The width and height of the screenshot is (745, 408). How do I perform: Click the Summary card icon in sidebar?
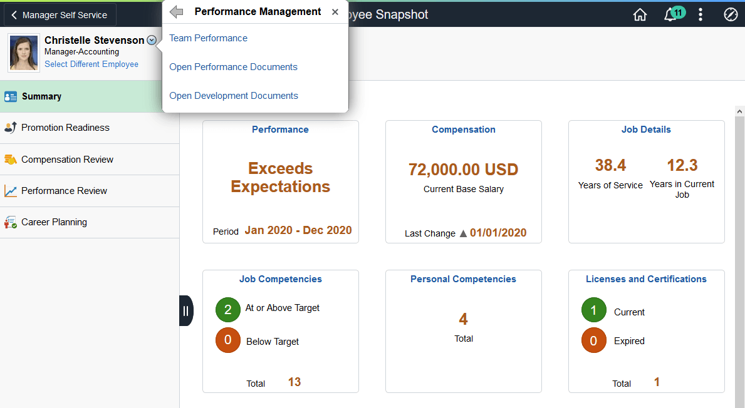[11, 96]
